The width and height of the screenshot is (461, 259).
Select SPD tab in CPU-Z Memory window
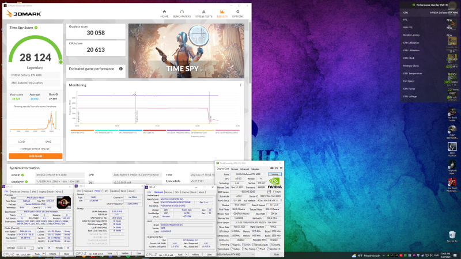[107, 191]
